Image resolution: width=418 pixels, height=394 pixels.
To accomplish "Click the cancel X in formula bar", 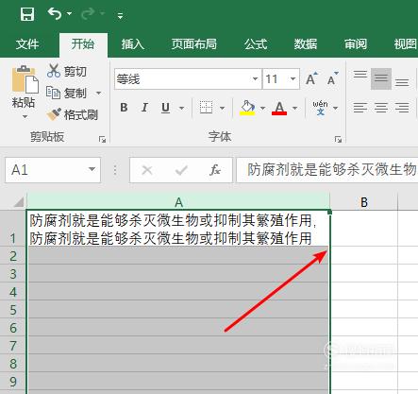I will 147,170.
